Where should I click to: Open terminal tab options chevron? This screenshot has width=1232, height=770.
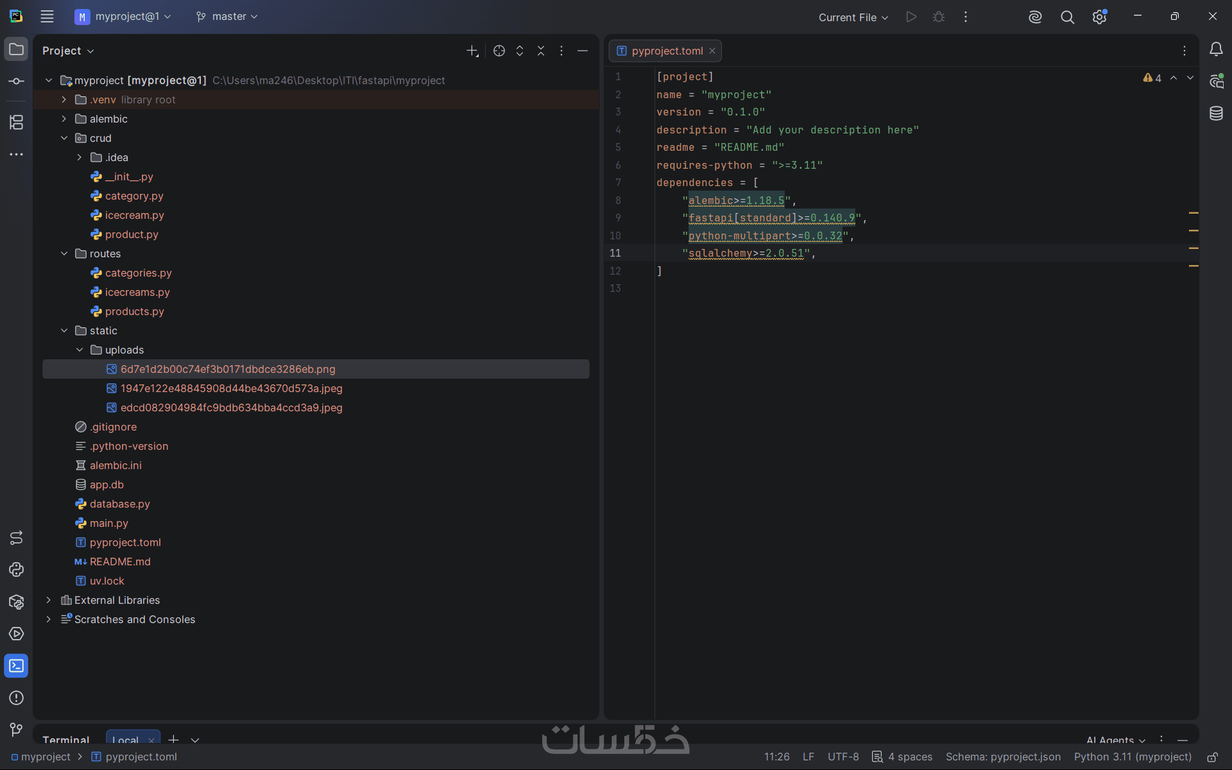point(195,740)
